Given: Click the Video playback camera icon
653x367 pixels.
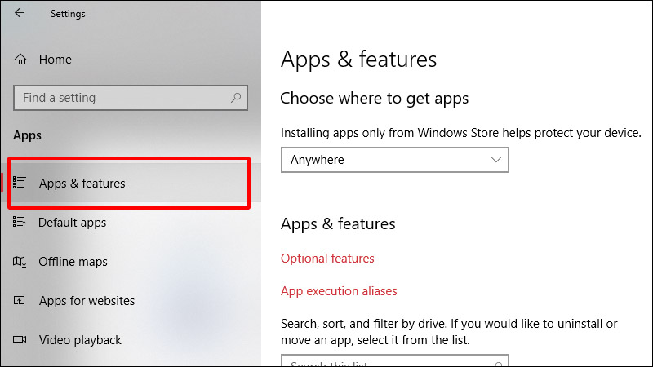Looking at the screenshot, I should [x=20, y=339].
